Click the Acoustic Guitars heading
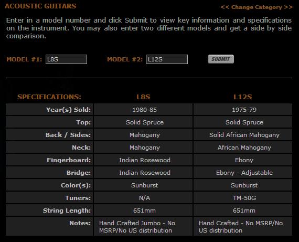299x242 pixels. pos(40,6)
